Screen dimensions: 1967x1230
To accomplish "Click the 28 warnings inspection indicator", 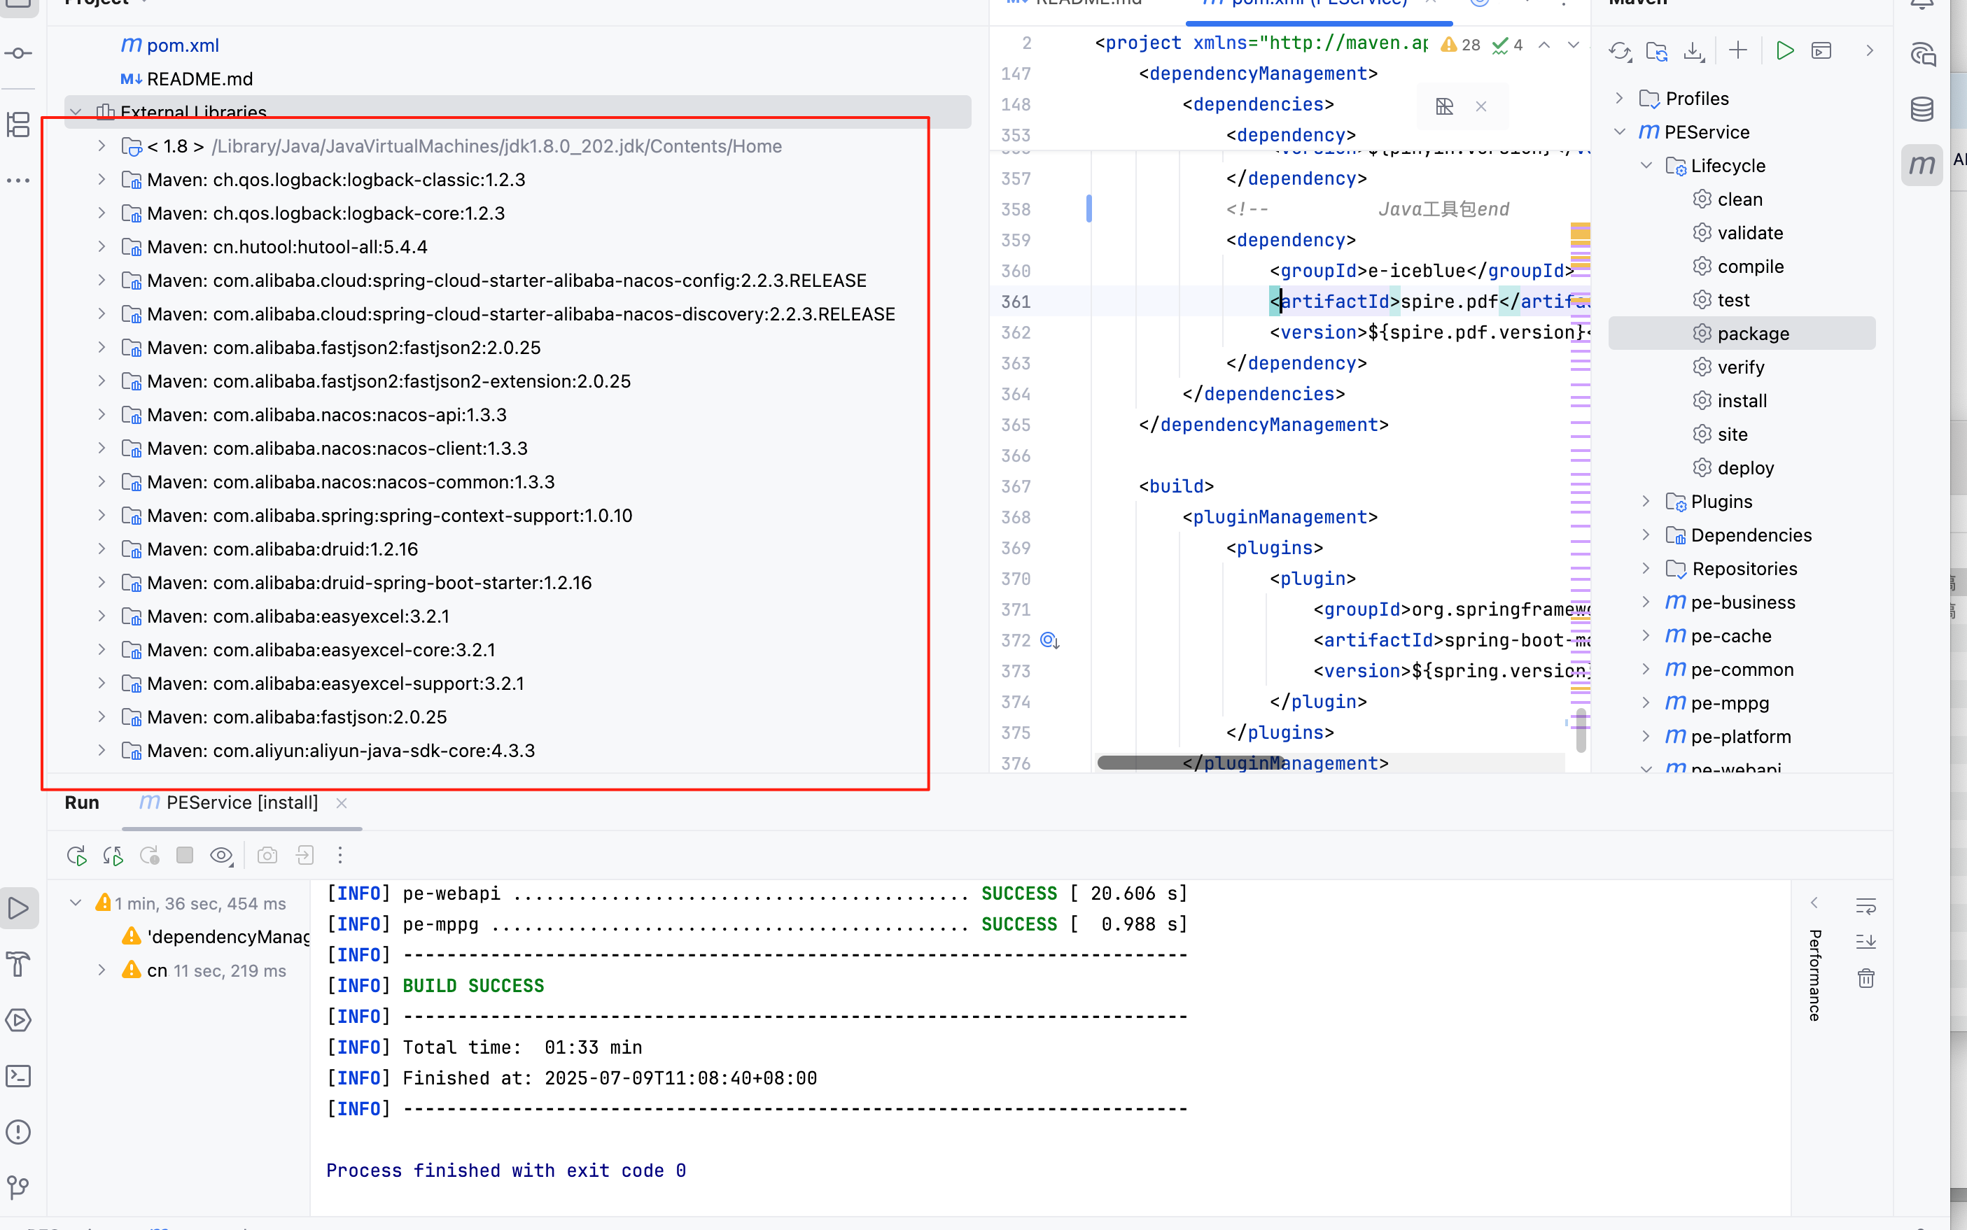I will tap(1462, 45).
